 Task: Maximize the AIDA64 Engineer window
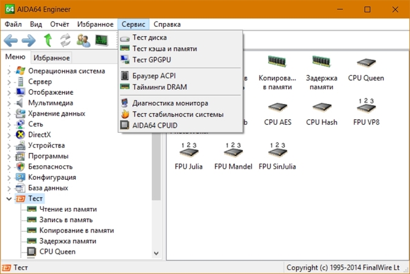tap(367, 9)
